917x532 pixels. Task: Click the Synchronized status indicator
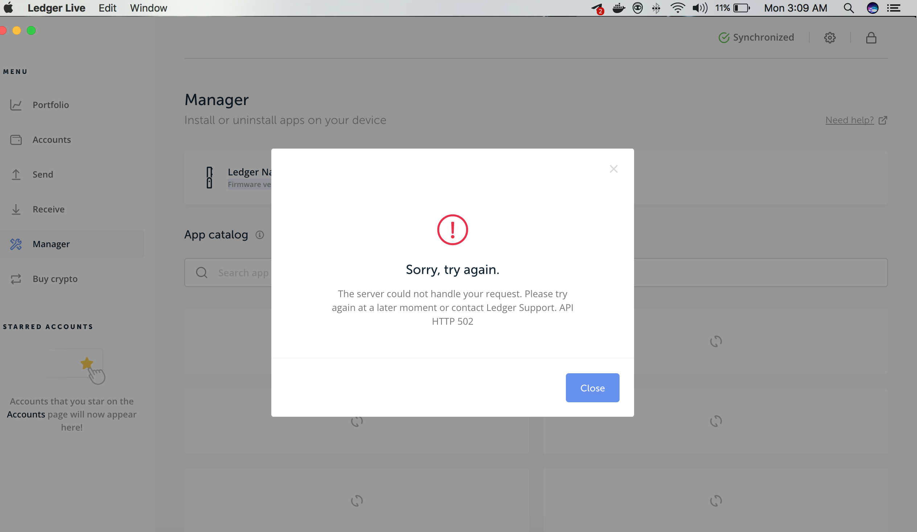(756, 37)
